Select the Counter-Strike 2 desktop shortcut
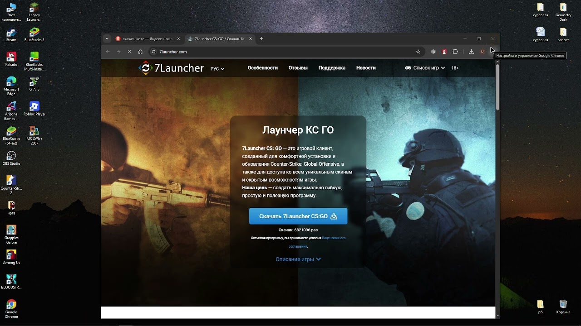Screen dimensions: 581x326 coord(11,185)
